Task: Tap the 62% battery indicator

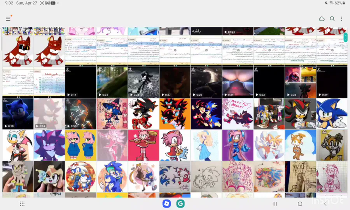Action: (340, 3)
